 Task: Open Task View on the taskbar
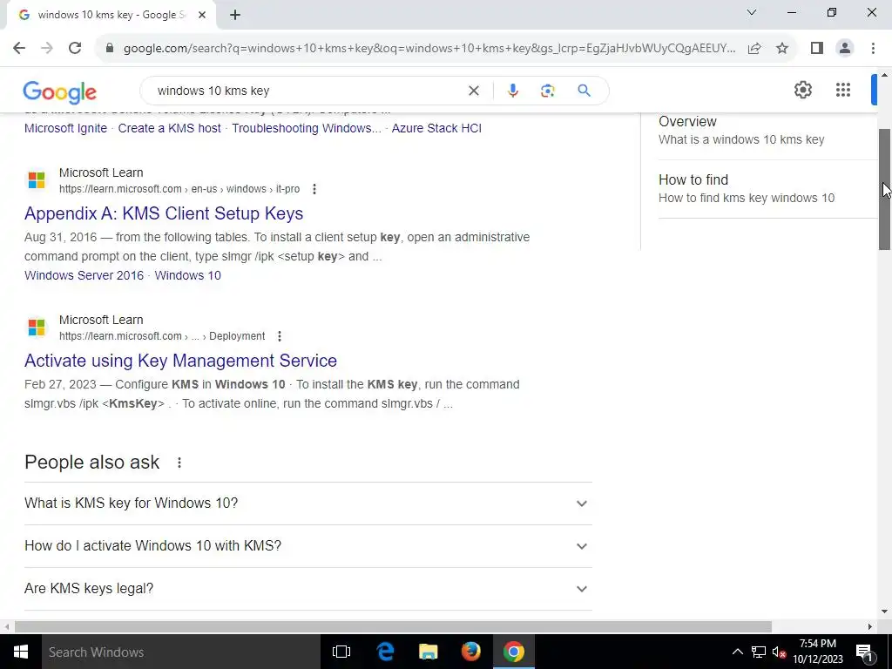click(341, 652)
